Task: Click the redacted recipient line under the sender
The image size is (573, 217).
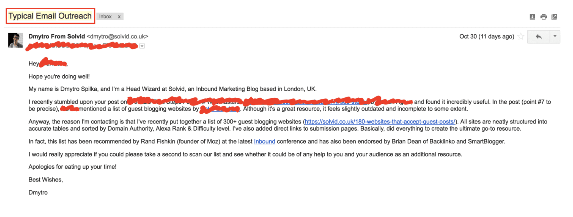Action: (82, 46)
